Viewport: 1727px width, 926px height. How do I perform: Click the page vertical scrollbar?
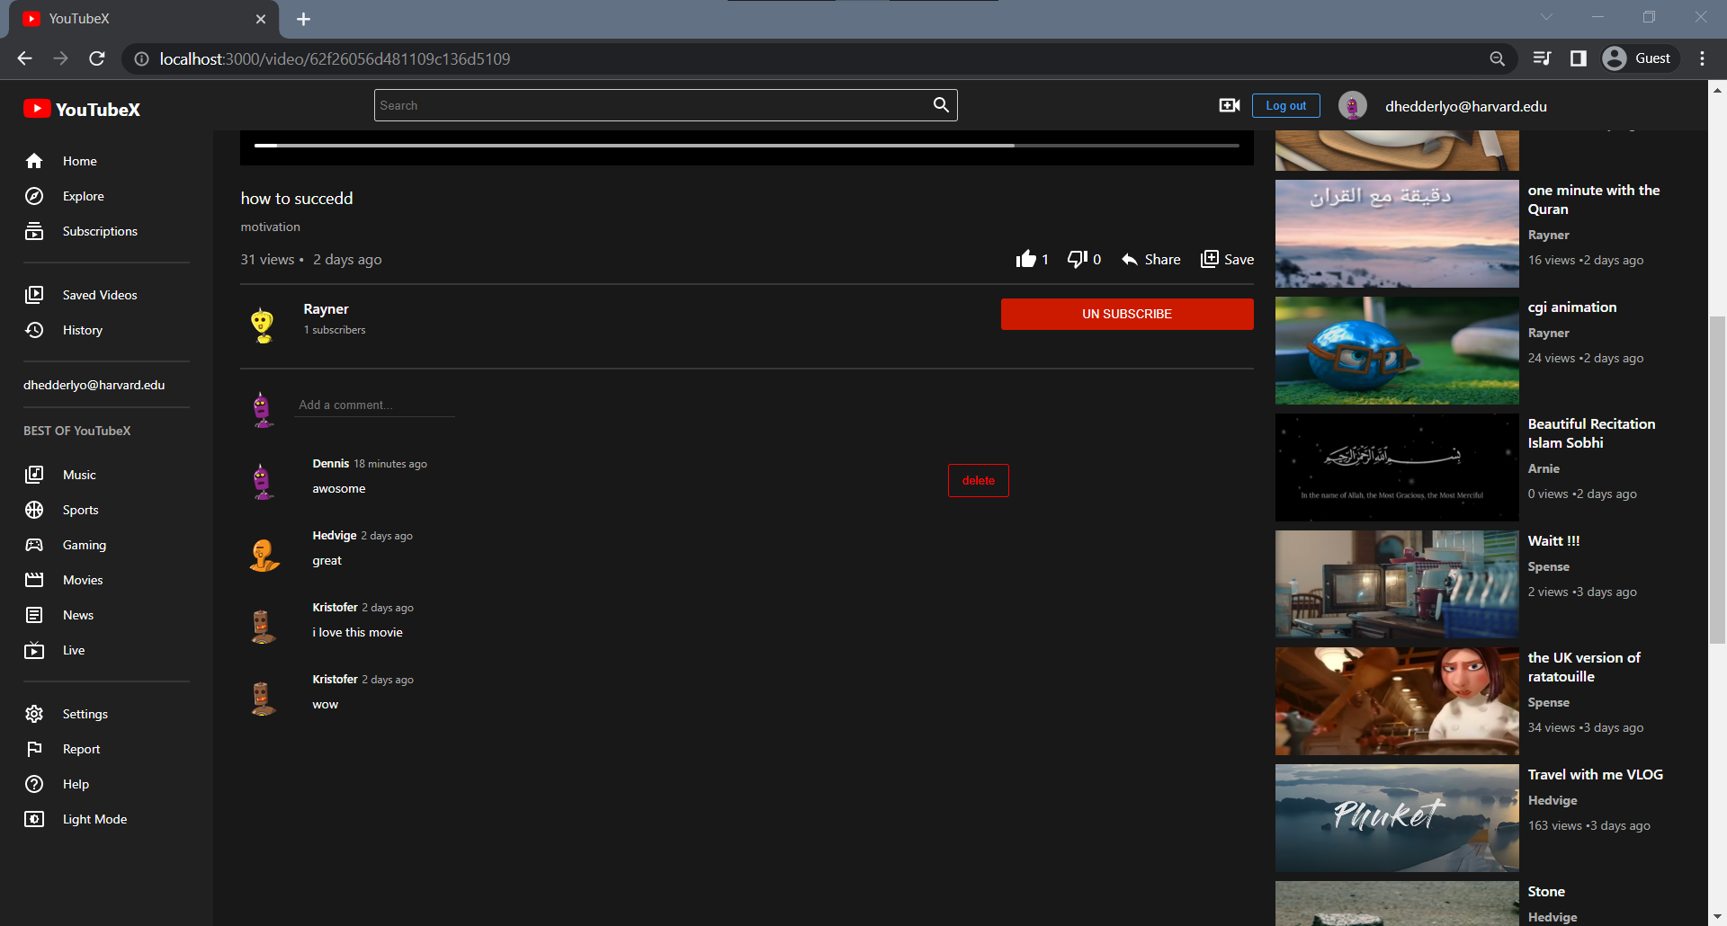click(x=1717, y=479)
